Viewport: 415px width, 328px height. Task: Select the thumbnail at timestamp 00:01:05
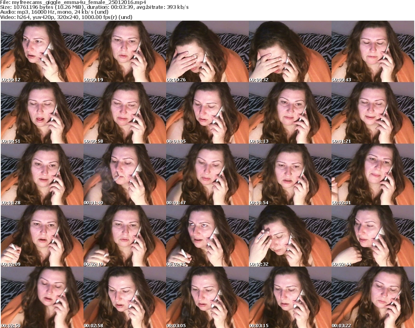point(207,113)
